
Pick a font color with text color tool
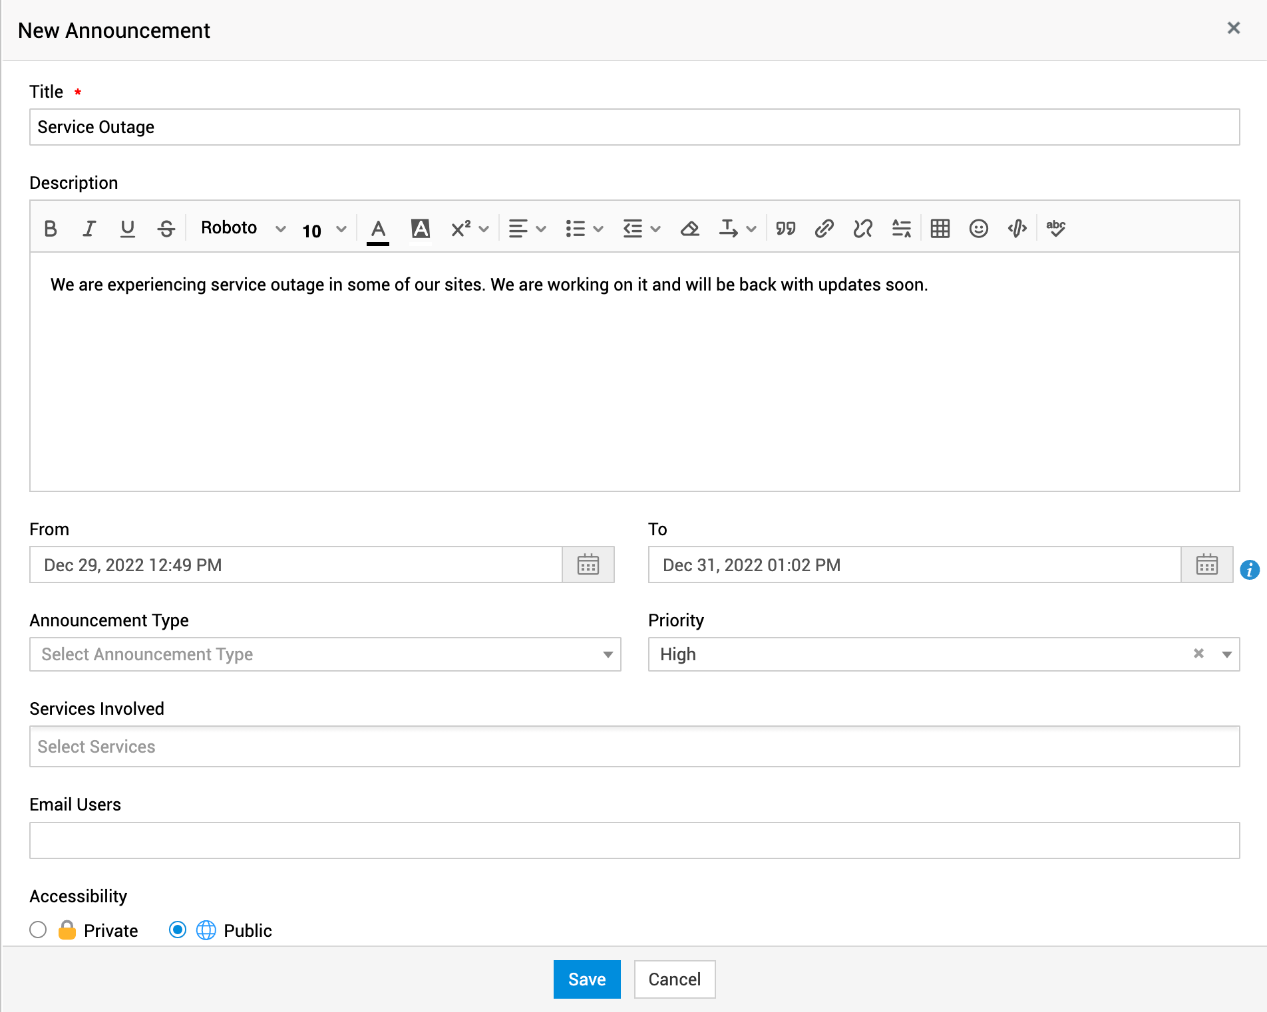click(378, 230)
